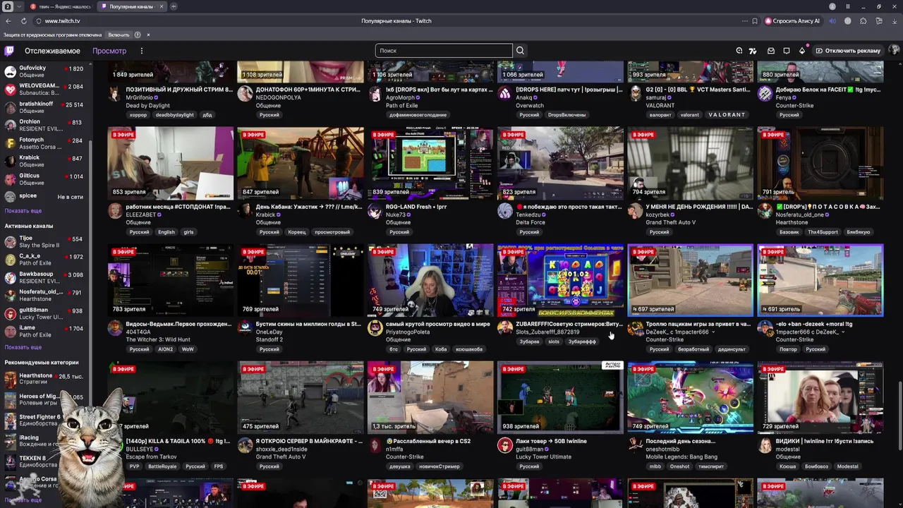Dismiss the malware protection infobar

coord(148,35)
